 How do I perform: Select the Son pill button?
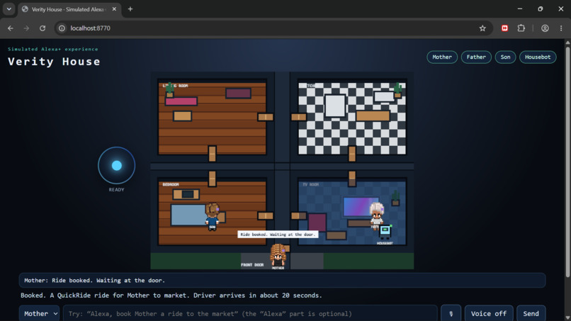505,57
